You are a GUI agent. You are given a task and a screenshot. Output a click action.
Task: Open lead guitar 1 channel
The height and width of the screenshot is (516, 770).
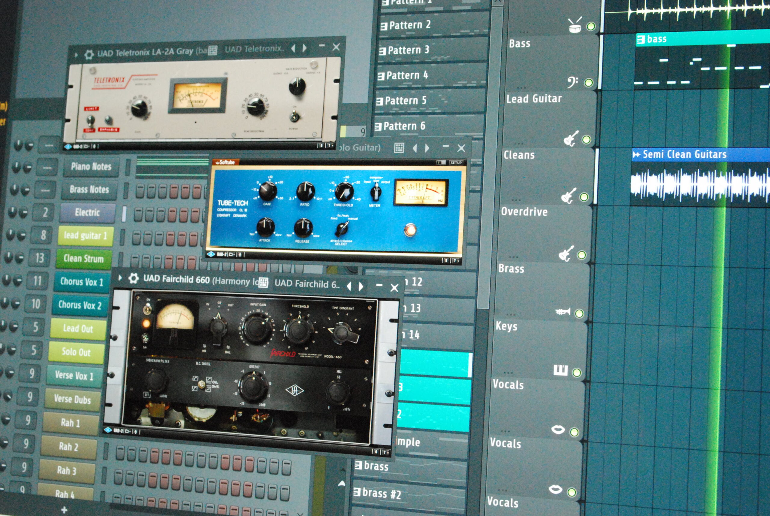click(x=85, y=235)
